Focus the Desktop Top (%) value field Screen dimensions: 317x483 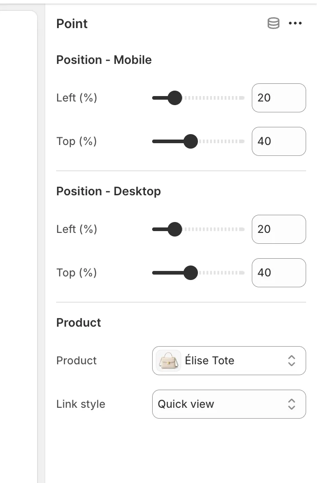pos(279,273)
